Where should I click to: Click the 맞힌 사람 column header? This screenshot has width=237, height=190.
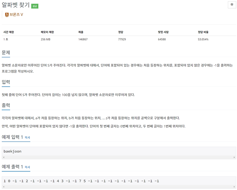tap(163, 32)
